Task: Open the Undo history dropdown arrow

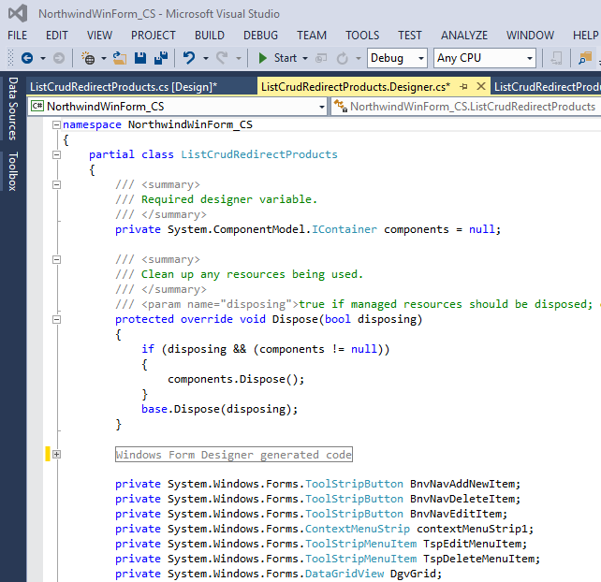Action: 205,58
